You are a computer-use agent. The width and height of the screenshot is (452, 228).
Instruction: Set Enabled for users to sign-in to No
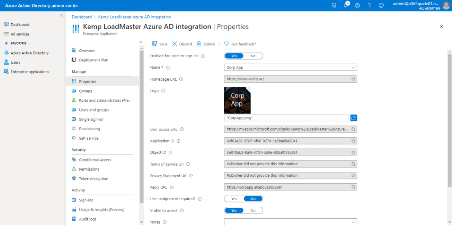click(253, 56)
